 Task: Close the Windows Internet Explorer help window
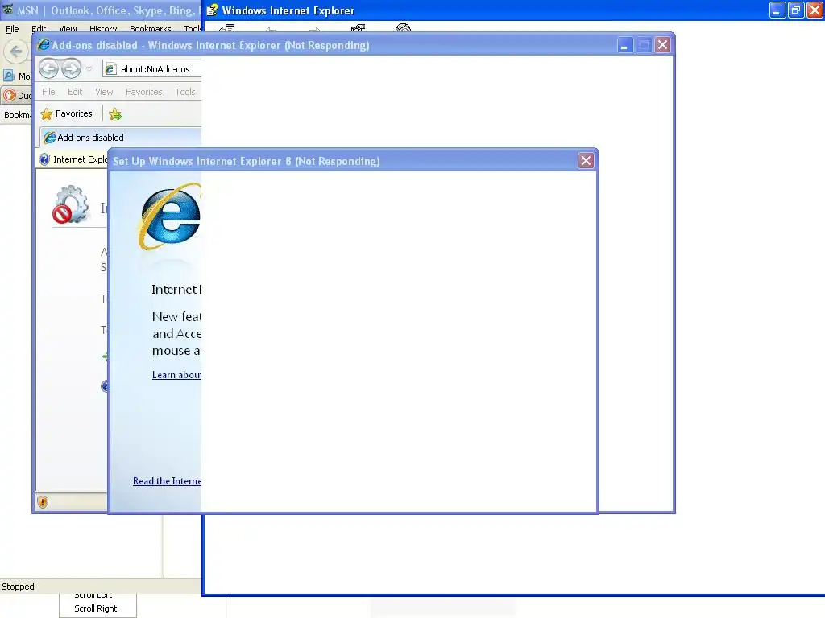coord(815,10)
